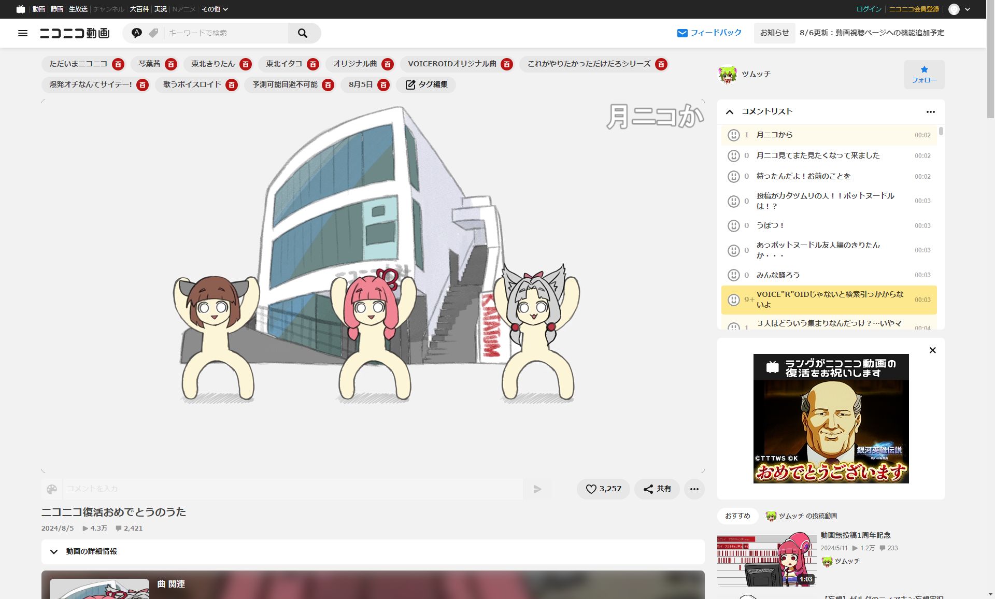Expand the その他 menu
Viewport: 995px width, 599px height.
[215, 9]
